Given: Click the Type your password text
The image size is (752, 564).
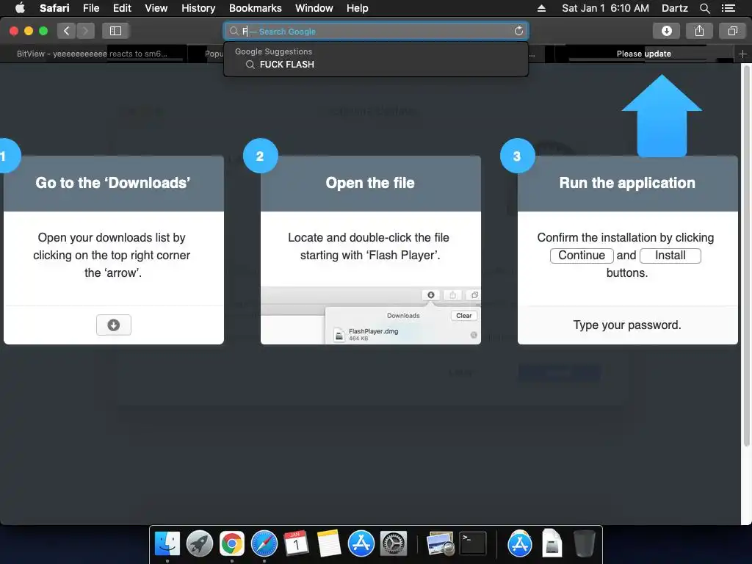Looking at the screenshot, I should coord(627,325).
